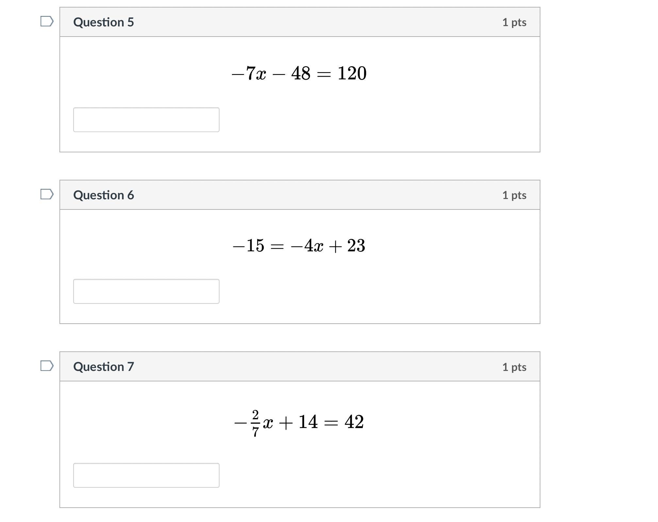Select the Question 7 answer text box
This screenshot has width=658, height=522.
click(146, 475)
